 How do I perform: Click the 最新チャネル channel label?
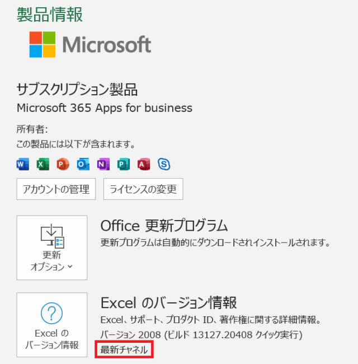(x=124, y=349)
